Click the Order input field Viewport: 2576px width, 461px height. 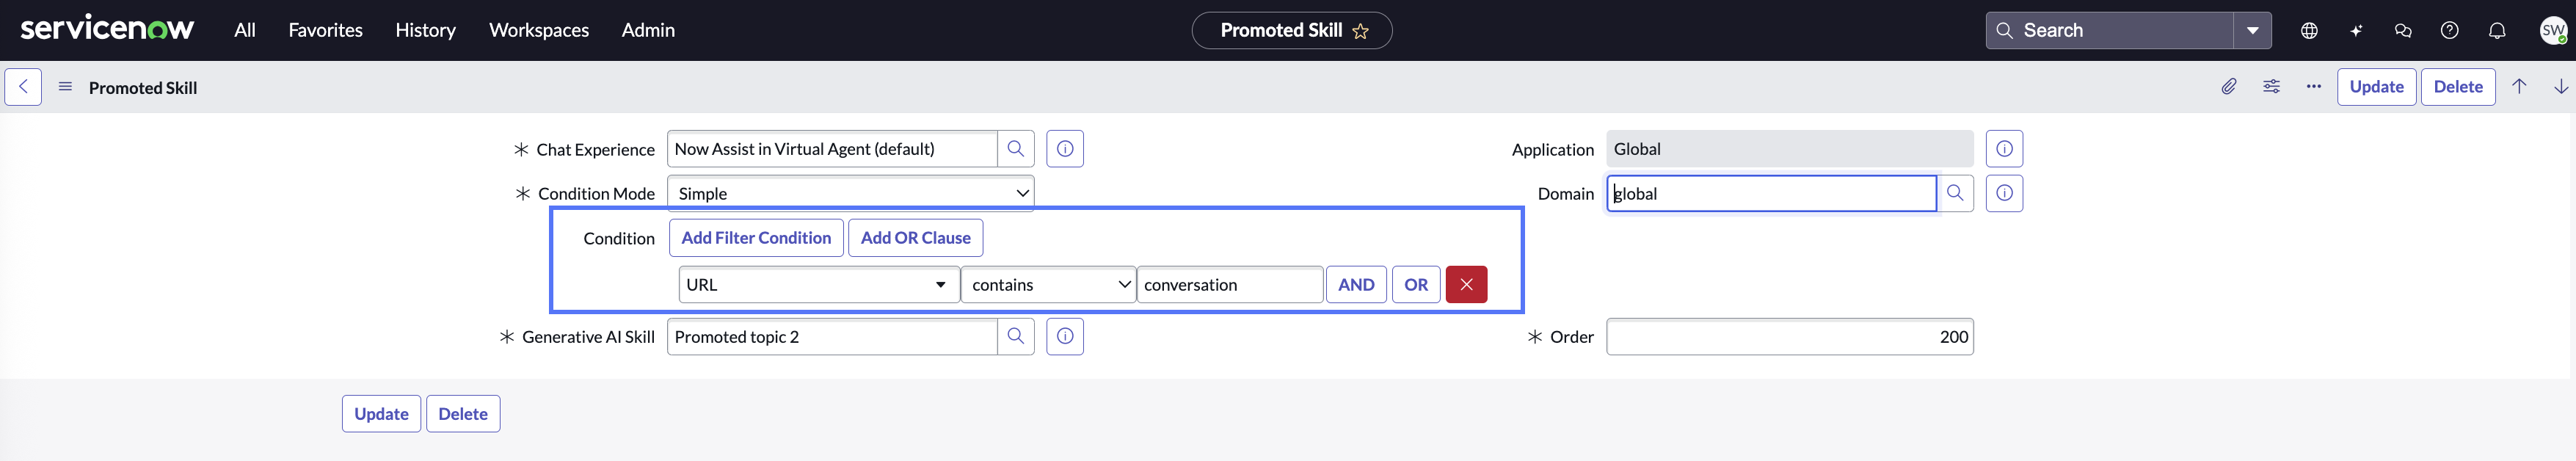[x=1790, y=337]
